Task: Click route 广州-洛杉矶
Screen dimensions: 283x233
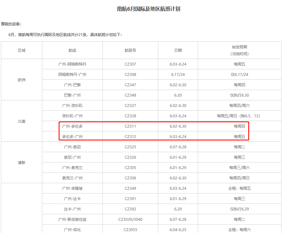Action: click(x=72, y=105)
